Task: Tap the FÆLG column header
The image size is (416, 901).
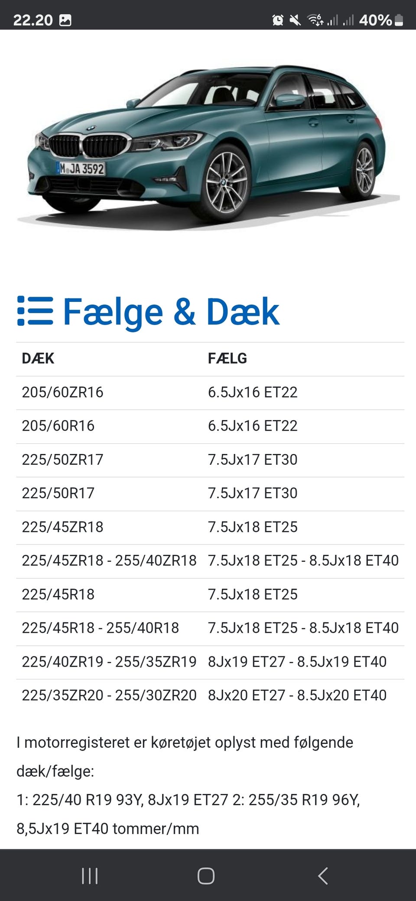Action: click(x=227, y=359)
